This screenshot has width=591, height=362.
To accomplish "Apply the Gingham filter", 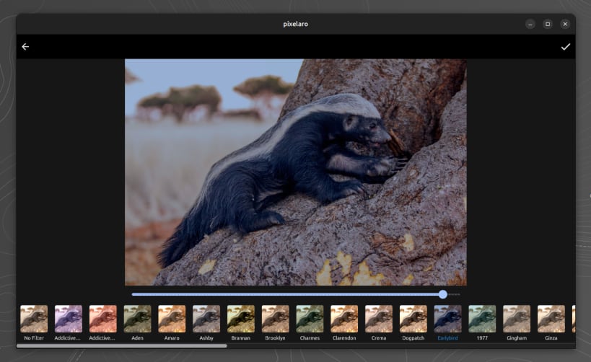I will point(517,319).
